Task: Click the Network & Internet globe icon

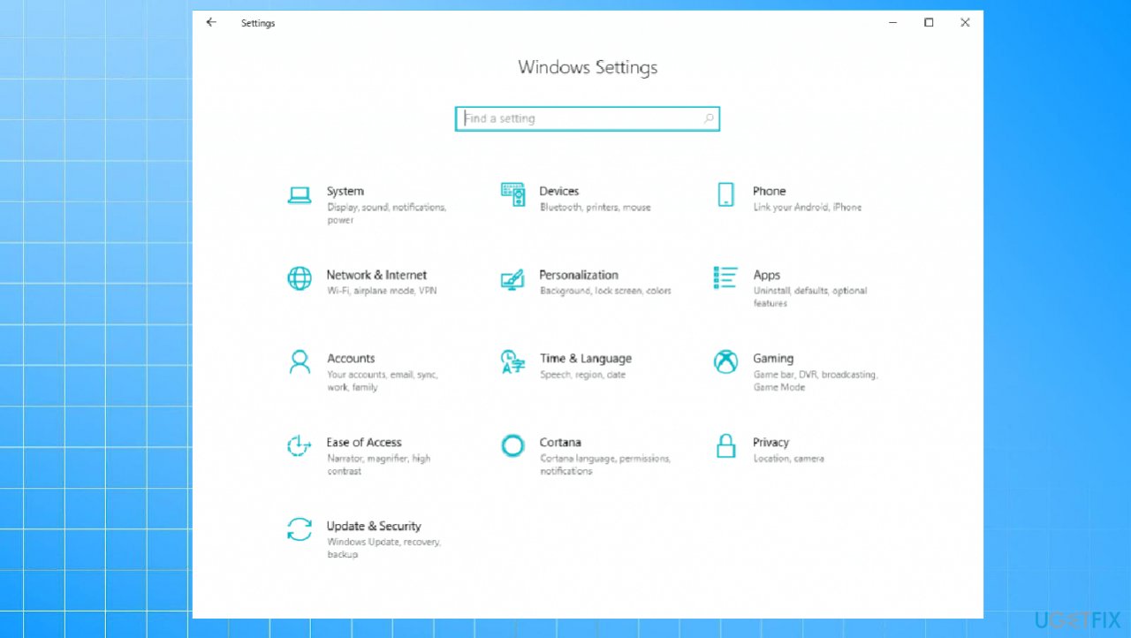Action: (x=300, y=278)
